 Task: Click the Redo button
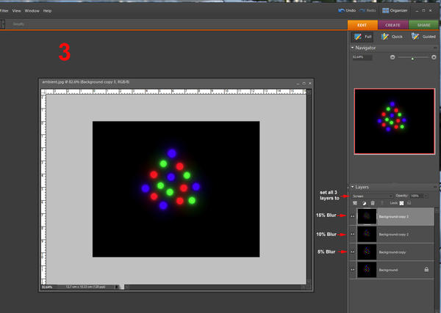[x=367, y=10]
